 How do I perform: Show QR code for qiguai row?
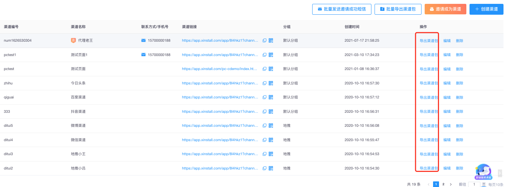[x=271, y=97]
